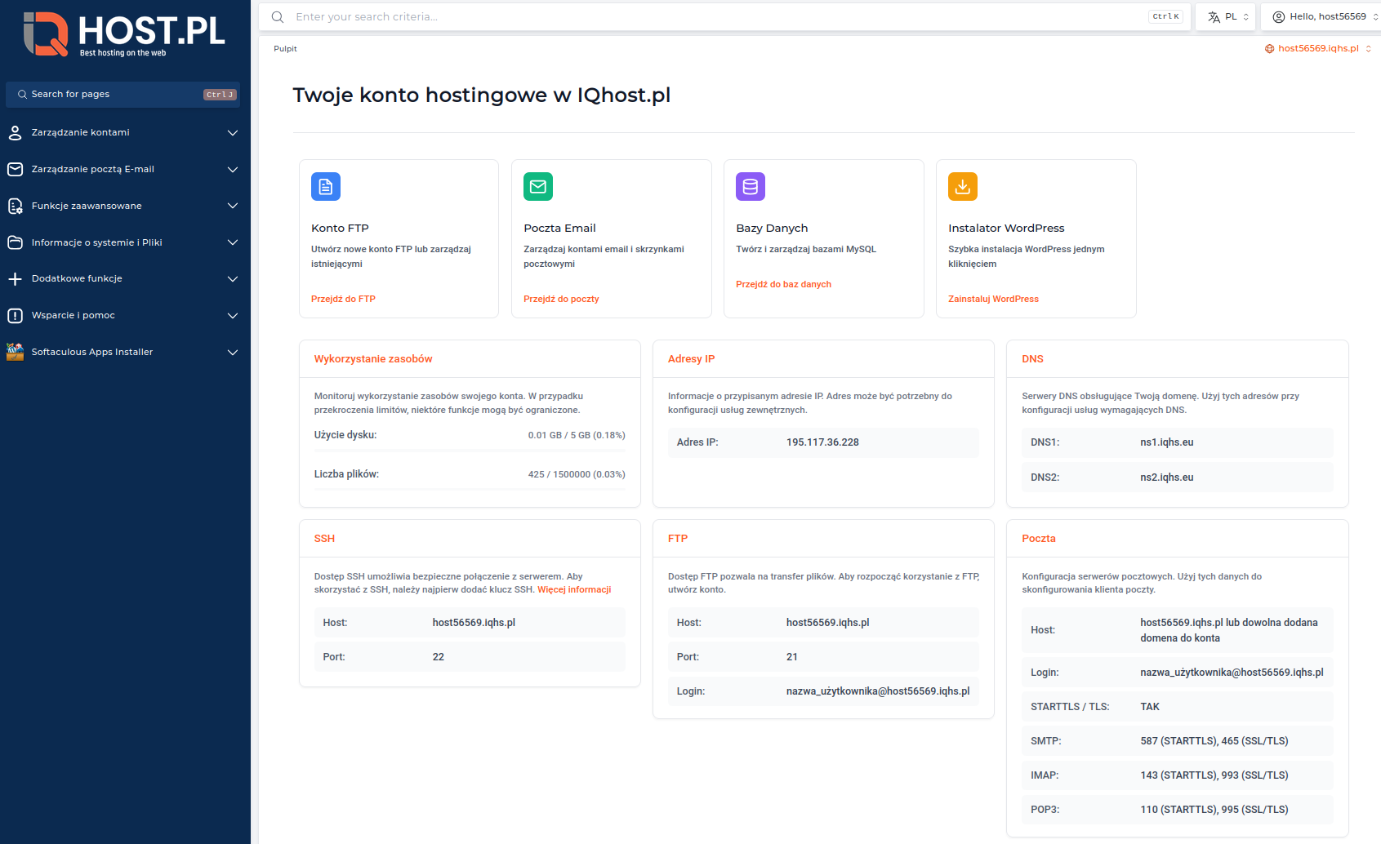Click the user avatar icon beside Hello, host56569
Screen dimensions: 1381x844
pyautogui.click(x=1278, y=17)
